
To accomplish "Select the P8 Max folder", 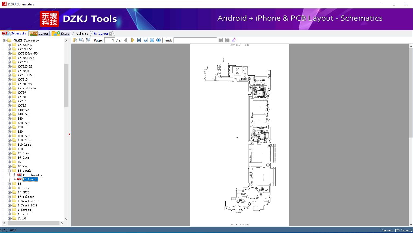I will (x=23, y=166).
